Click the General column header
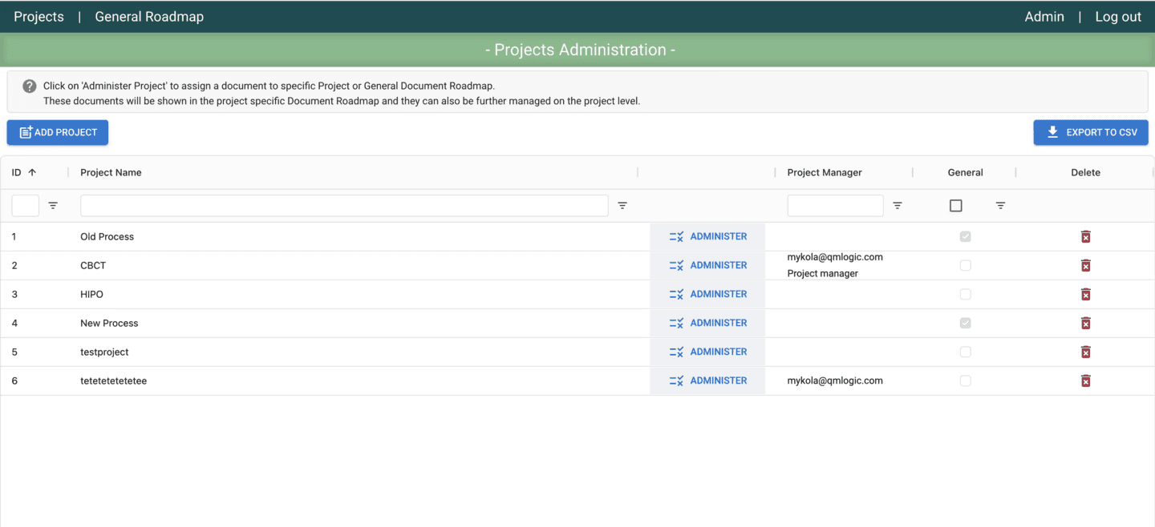This screenshot has height=527, width=1155. pyautogui.click(x=966, y=172)
